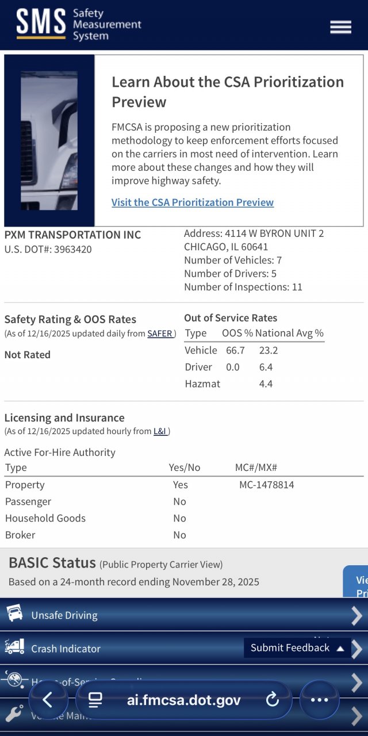
Task: Visit the CSA Prioritization Preview link
Action: tap(192, 202)
